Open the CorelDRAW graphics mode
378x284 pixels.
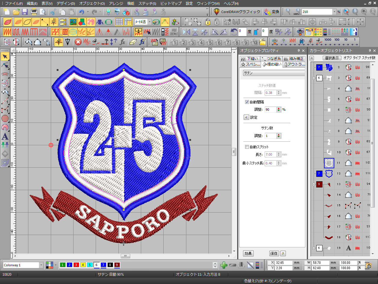point(237,12)
